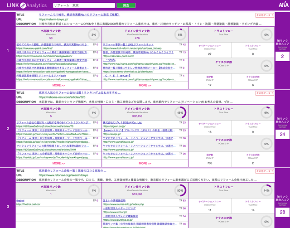Screen dimensions: 290x228
Task: Open URL https://rehome-navi.com/articles/520
Action: point(62,97)
